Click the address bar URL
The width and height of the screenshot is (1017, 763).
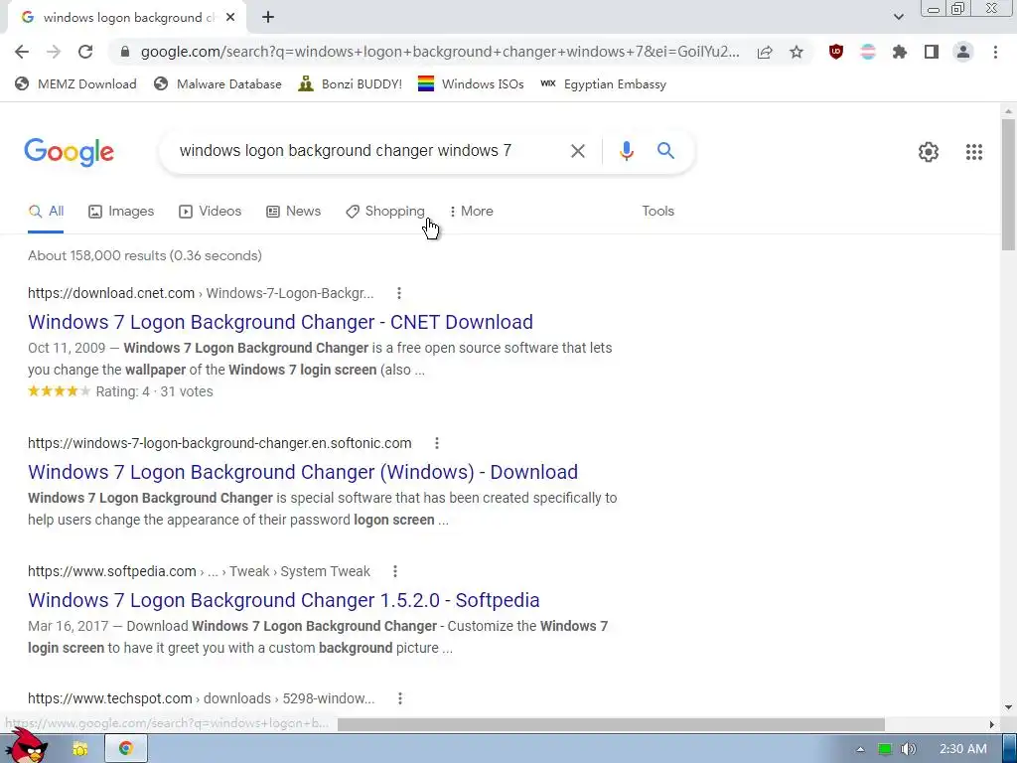[x=440, y=52]
